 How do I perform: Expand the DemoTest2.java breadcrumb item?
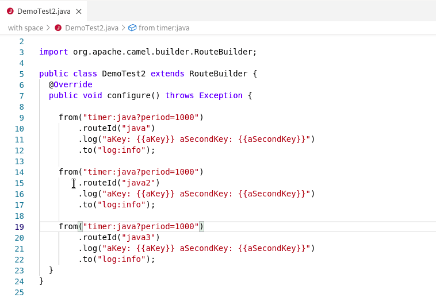[x=92, y=28]
